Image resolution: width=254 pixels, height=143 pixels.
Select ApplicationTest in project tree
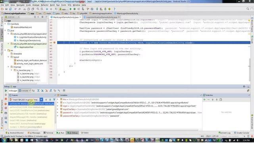26,47
